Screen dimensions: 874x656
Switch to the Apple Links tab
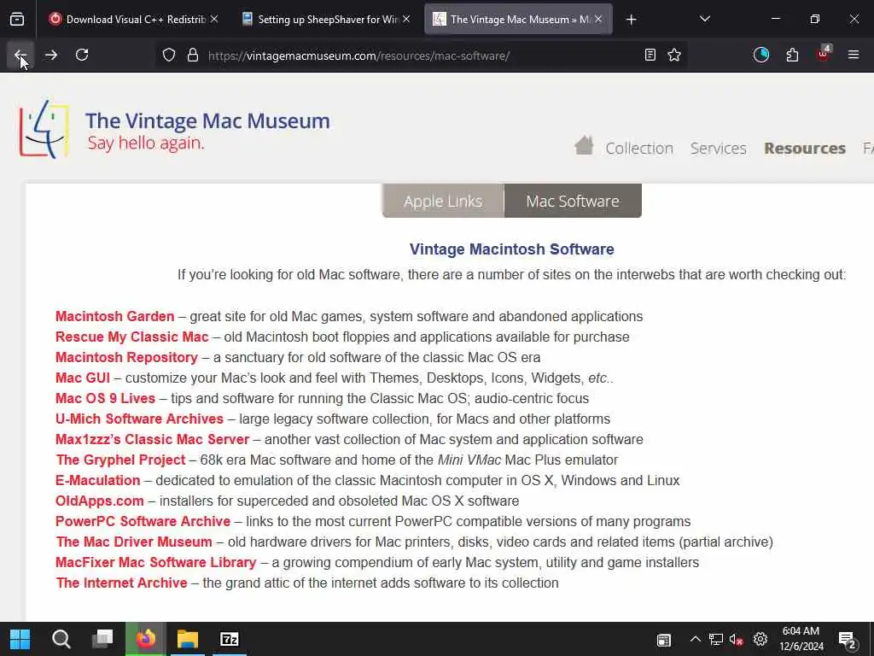coord(443,201)
